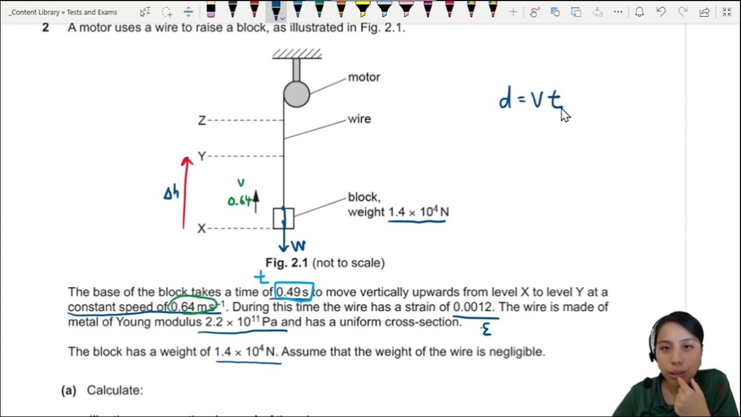Image resolution: width=741 pixels, height=417 pixels.
Task: Select the purple pen
Action: pos(428,10)
